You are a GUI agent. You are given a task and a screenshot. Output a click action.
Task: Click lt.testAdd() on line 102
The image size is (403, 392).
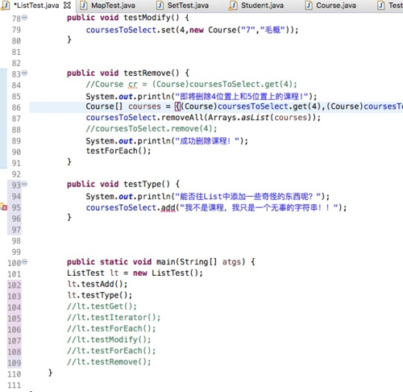[x=98, y=284]
